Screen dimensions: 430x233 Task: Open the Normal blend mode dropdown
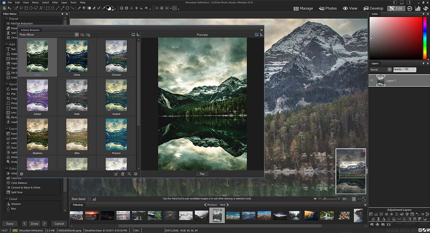point(390,69)
